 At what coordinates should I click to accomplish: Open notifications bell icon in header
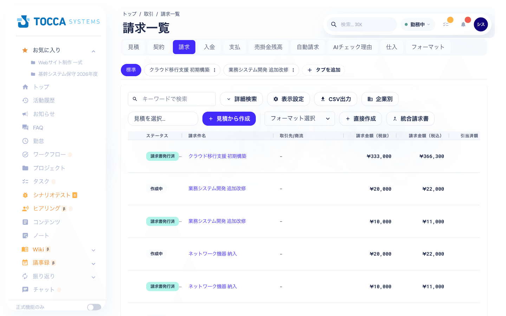tap(463, 25)
